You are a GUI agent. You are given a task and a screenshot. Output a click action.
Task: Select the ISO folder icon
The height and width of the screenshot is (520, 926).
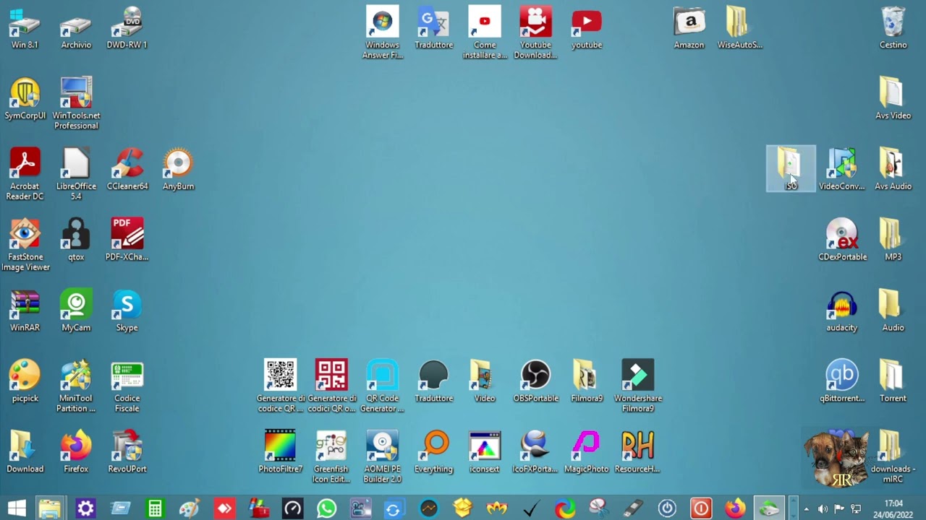[791, 170]
